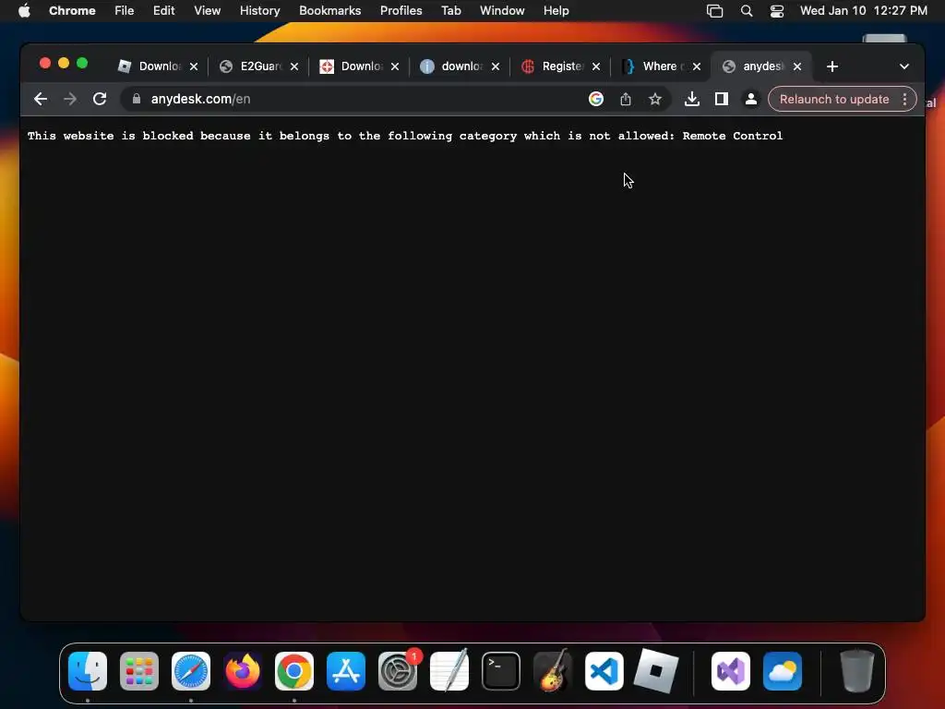Open App Store from the Dock
This screenshot has width=945, height=709.
click(x=346, y=671)
